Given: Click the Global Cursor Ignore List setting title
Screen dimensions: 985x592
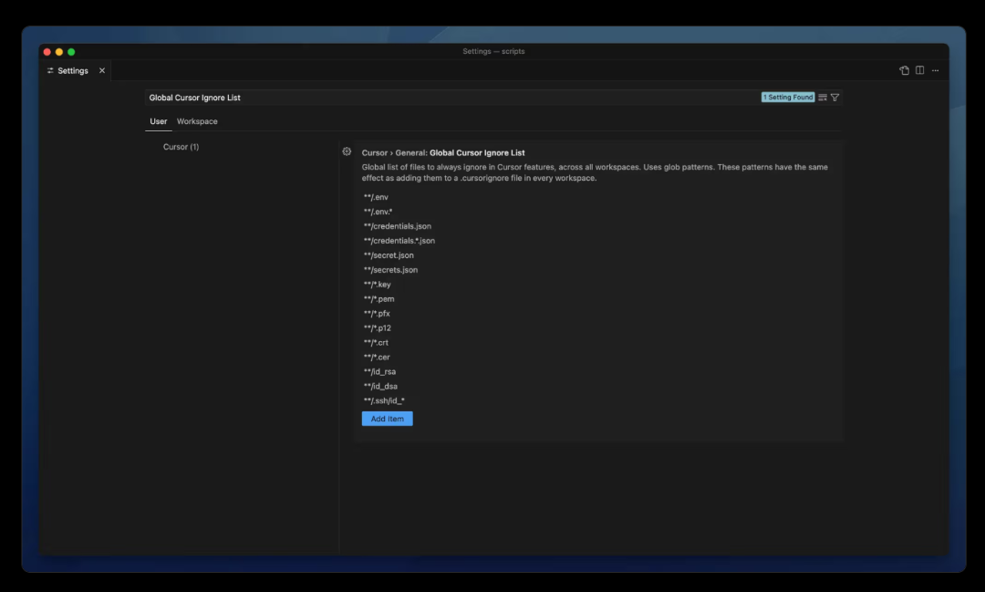Looking at the screenshot, I should pyautogui.click(x=477, y=152).
